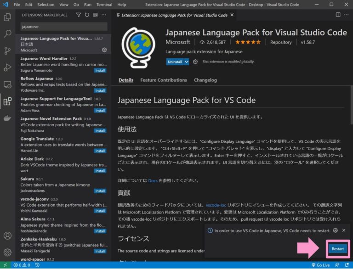Switch to Feature Contributions tab
This screenshot has width=353, height=269.
tap(164, 80)
